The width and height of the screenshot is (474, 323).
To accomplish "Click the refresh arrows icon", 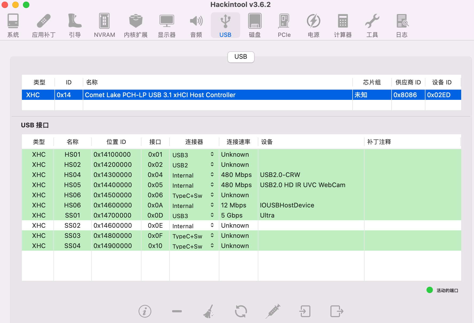I will [241, 311].
